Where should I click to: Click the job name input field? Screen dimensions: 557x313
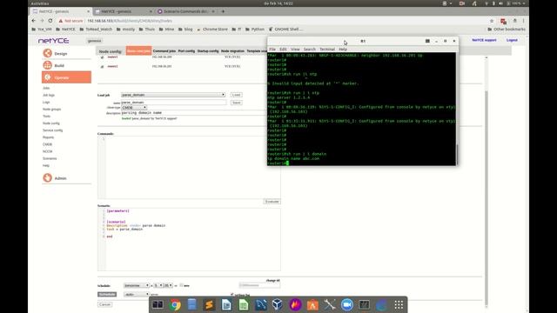(174, 103)
